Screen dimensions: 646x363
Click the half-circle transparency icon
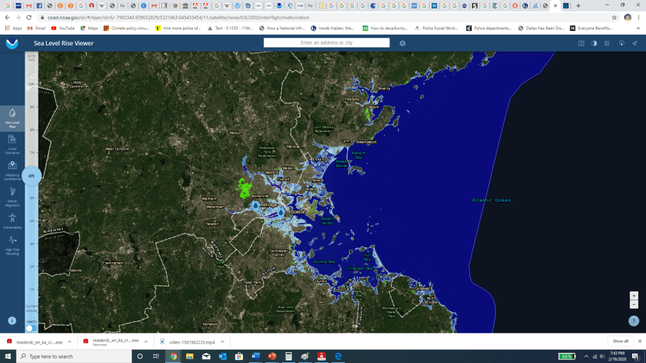pos(594,43)
